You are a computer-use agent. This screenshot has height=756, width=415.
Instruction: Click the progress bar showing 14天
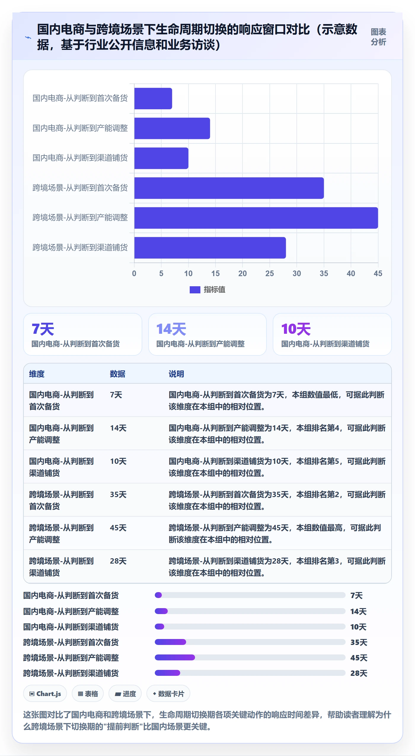(250, 611)
